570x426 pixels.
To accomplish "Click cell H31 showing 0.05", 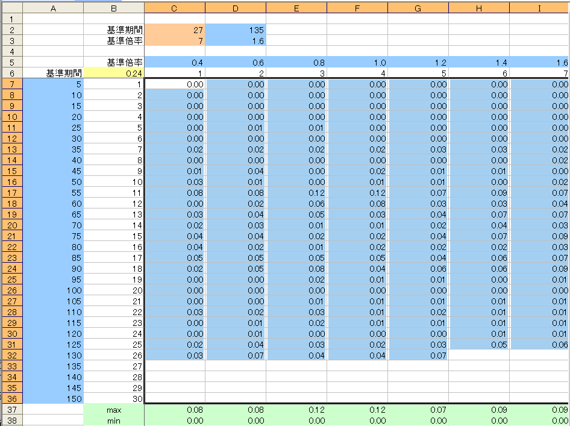I will coord(479,344).
